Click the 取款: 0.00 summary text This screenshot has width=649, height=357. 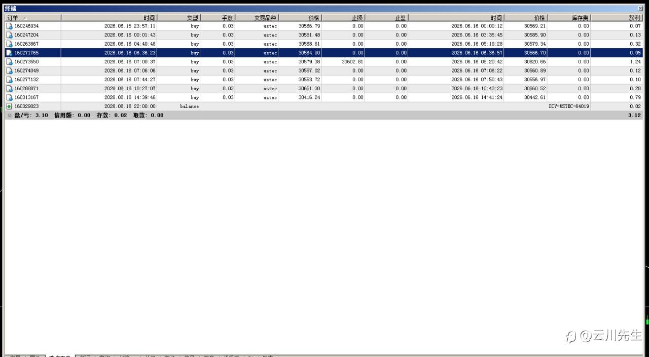pyautogui.click(x=149, y=115)
